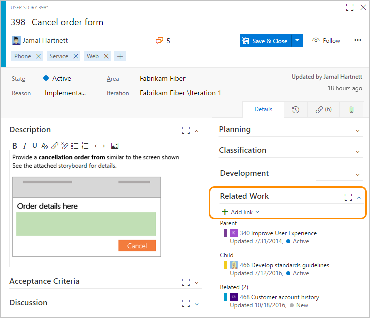Open related item 468 Customer account history
Viewport: 370px width, 318px height.
pos(279,297)
